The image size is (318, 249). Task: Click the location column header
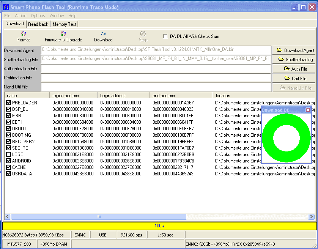pyautogui.click(x=264, y=96)
